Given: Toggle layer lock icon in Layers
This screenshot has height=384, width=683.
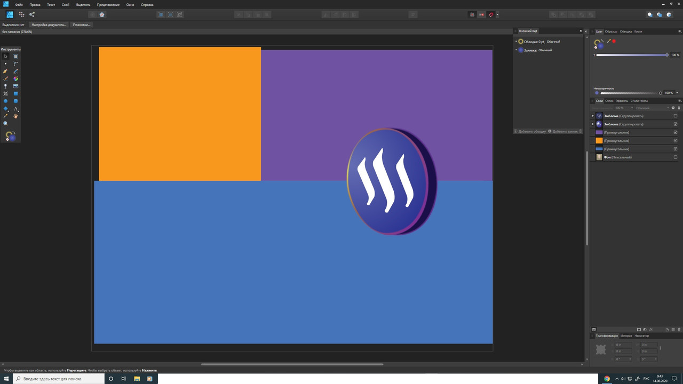Looking at the screenshot, I should click(679, 108).
